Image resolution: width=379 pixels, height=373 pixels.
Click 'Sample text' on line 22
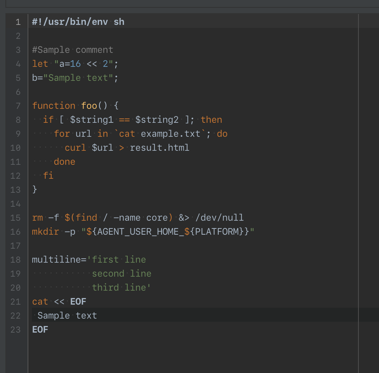click(67, 315)
